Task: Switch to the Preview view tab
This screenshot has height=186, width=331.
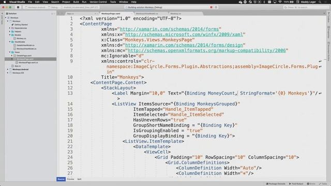Action: pyautogui.click(x=70, y=179)
